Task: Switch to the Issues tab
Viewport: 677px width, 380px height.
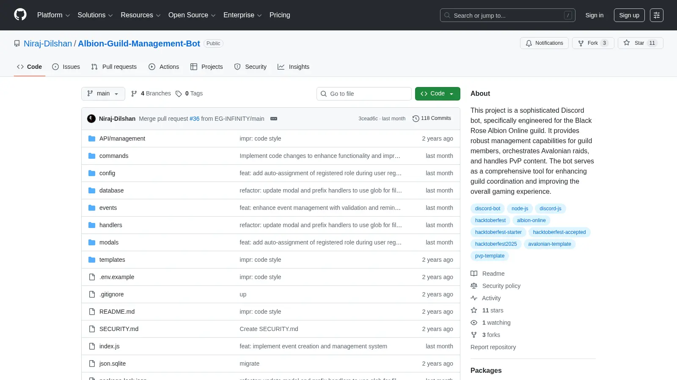Action: pos(66,67)
